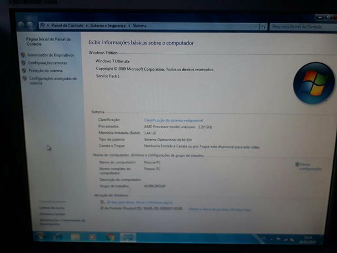Click Sistema Operacional de 64 Bits text
This screenshot has height=253, width=337.
click(168, 140)
